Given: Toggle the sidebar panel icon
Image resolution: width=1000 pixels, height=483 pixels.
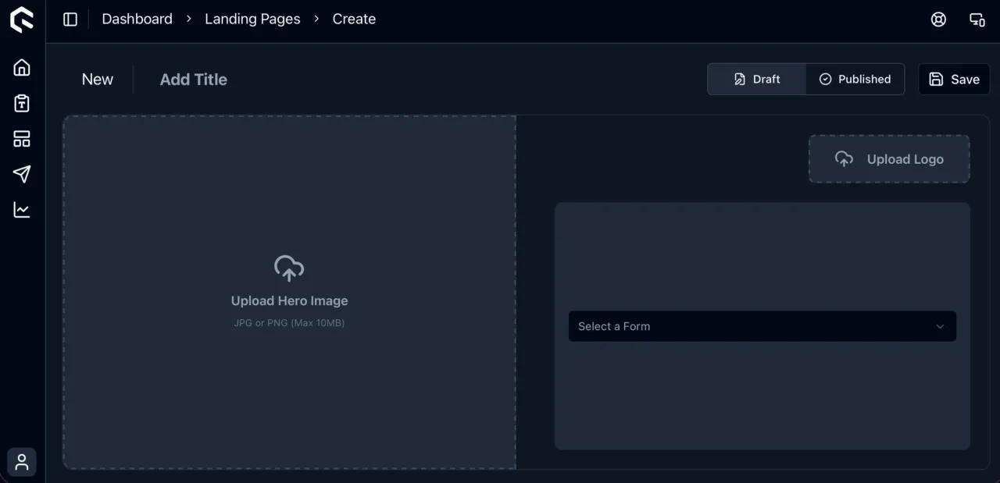Looking at the screenshot, I should pos(70,20).
